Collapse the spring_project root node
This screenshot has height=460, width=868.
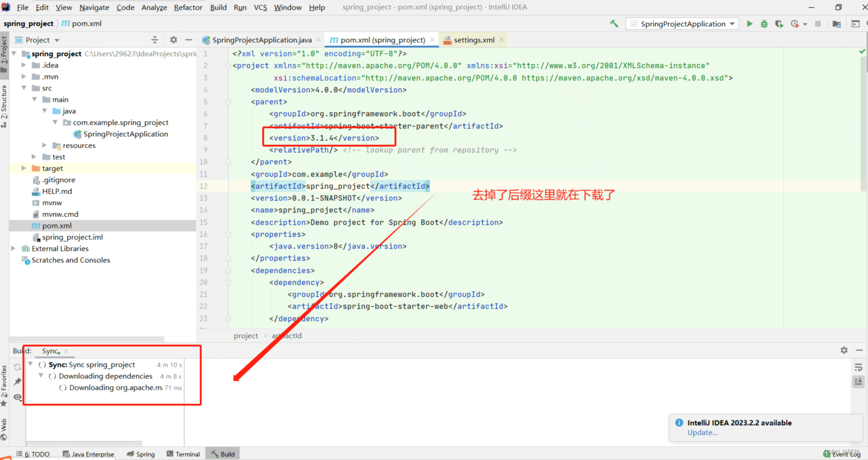(14, 53)
